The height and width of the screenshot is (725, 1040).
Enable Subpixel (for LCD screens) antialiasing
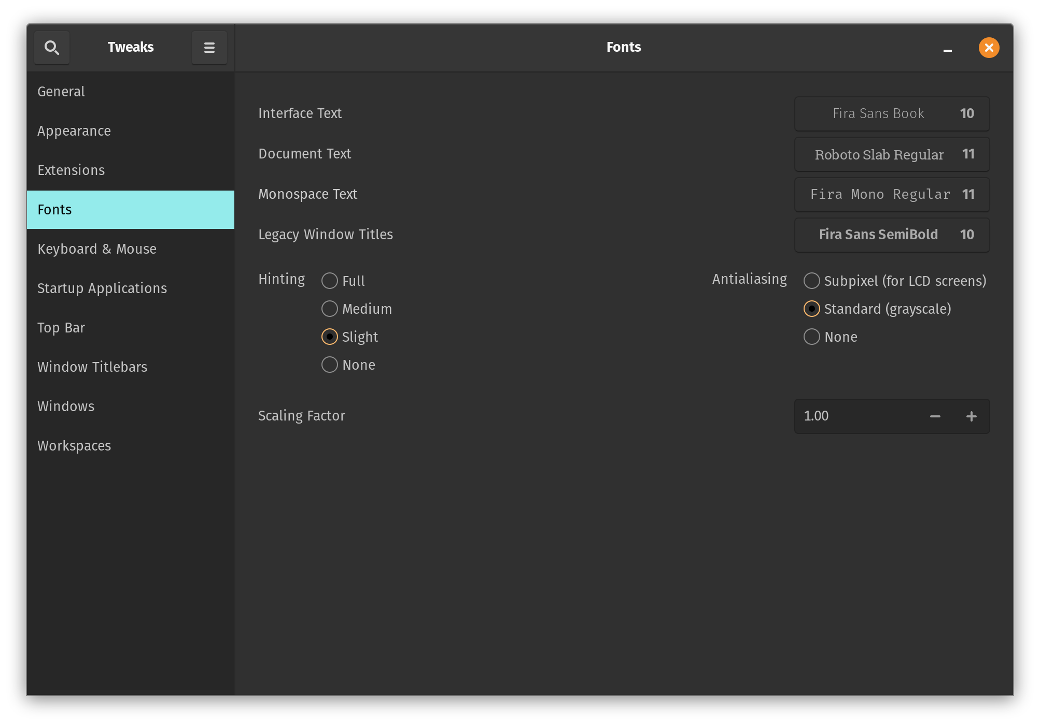(x=894, y=281)
